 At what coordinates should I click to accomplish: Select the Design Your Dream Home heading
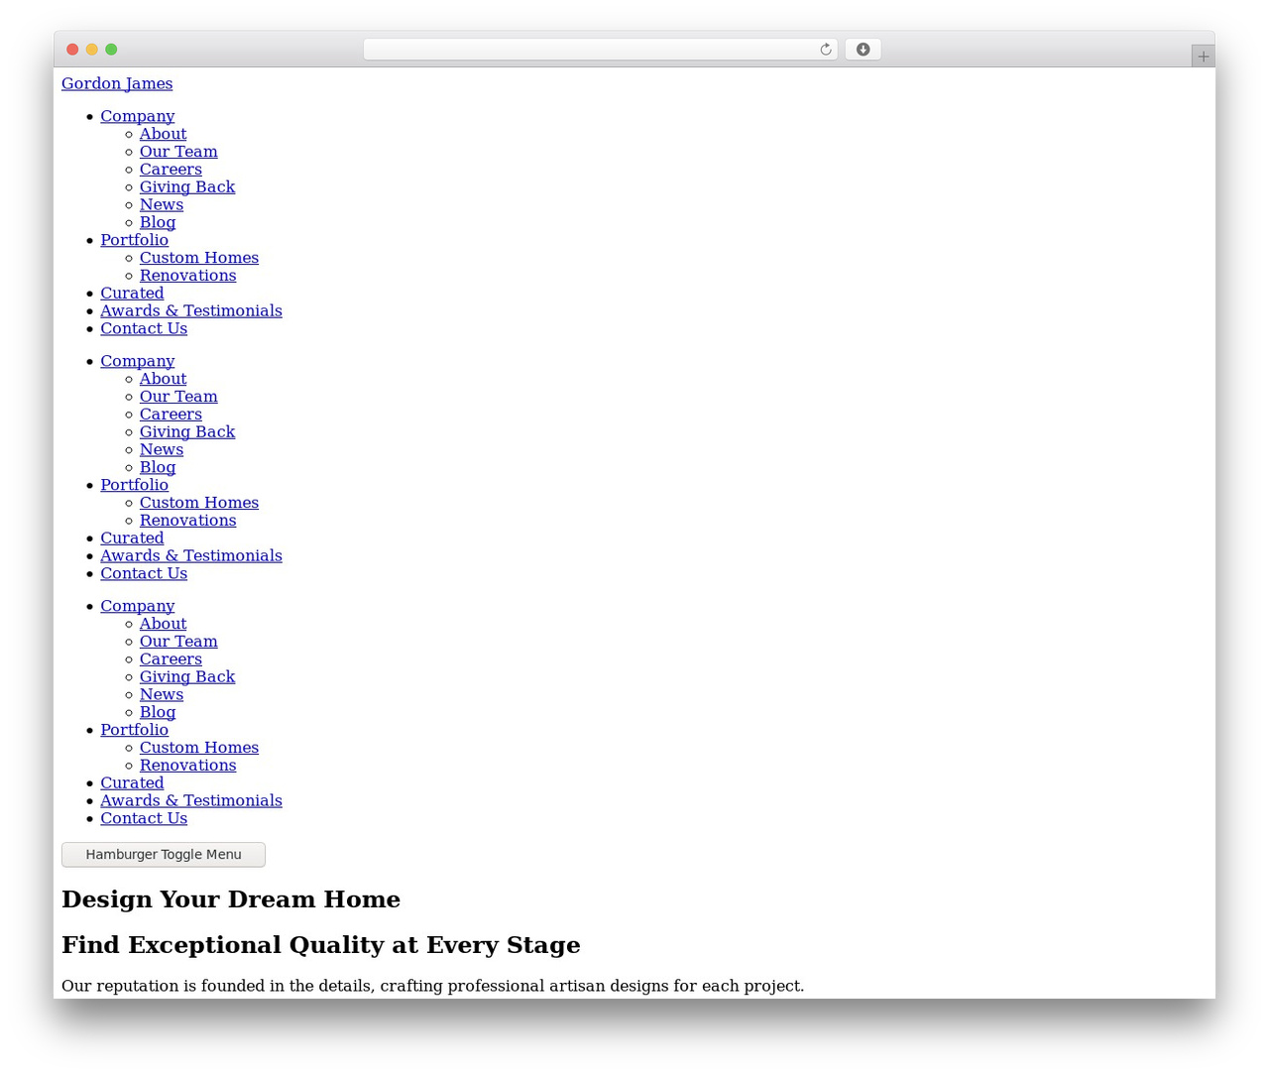[x=231, y=899]
